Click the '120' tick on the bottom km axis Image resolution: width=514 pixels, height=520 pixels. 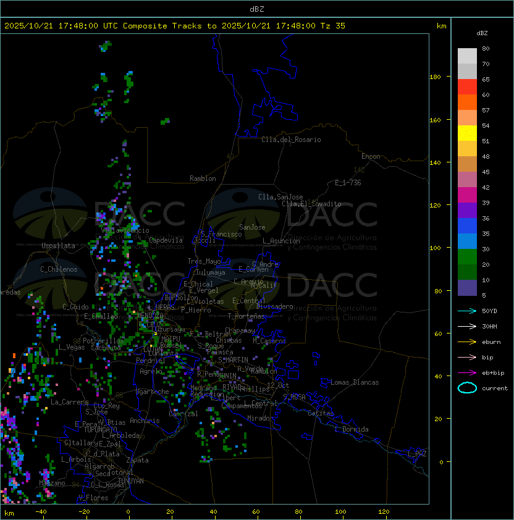[x=384, y=512]
